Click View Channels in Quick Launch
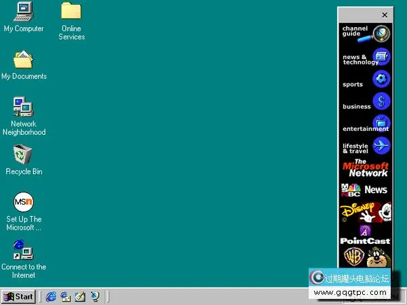Image resolution: width=407 pixels, height=305 pixels. coord(94,296)
